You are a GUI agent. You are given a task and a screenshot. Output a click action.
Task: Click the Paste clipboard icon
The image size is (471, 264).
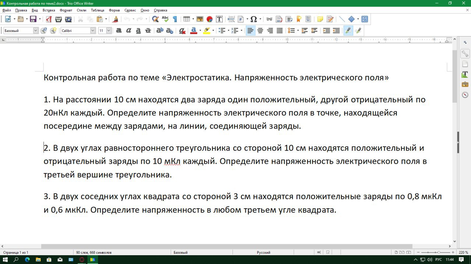[x=100, y=19]
